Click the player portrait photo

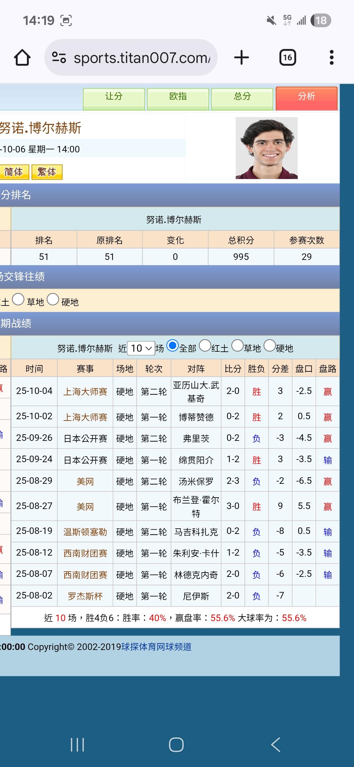point(266,148)
